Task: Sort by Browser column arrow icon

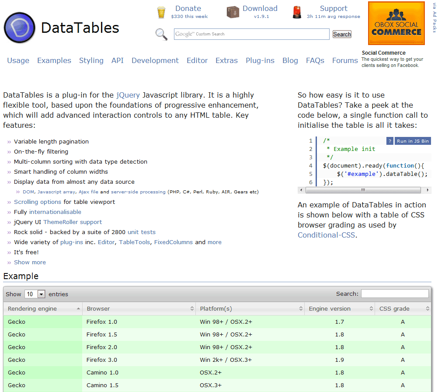Action: coord(192,309)
